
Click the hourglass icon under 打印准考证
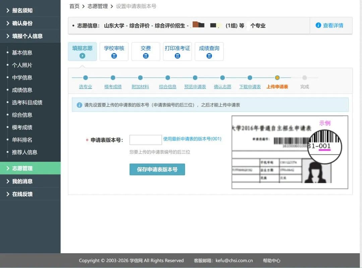click(177, 56)
